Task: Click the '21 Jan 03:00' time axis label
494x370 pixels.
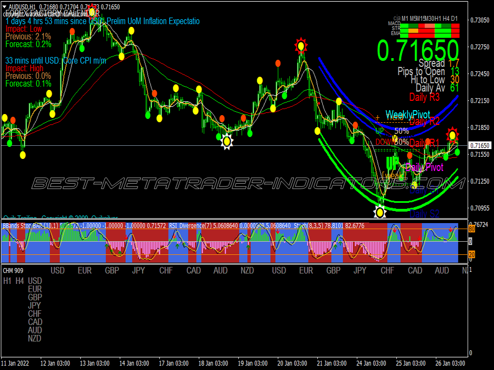Action: tap(332, 363)
